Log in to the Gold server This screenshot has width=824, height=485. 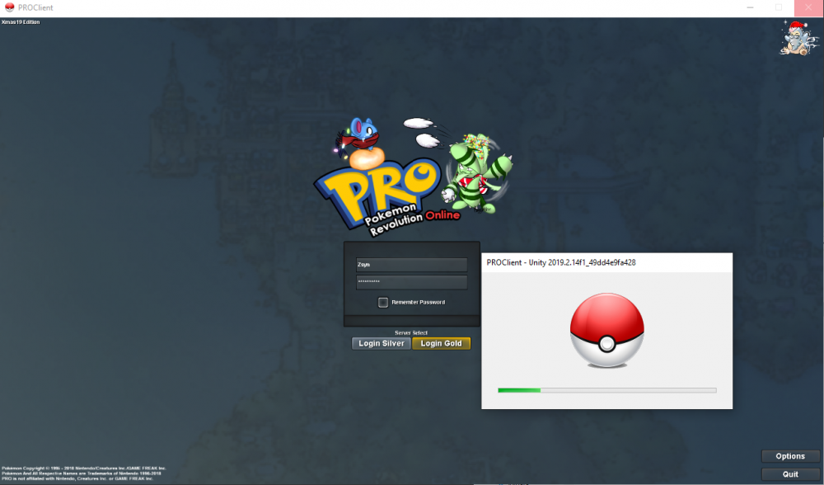[x=442, y=343]
